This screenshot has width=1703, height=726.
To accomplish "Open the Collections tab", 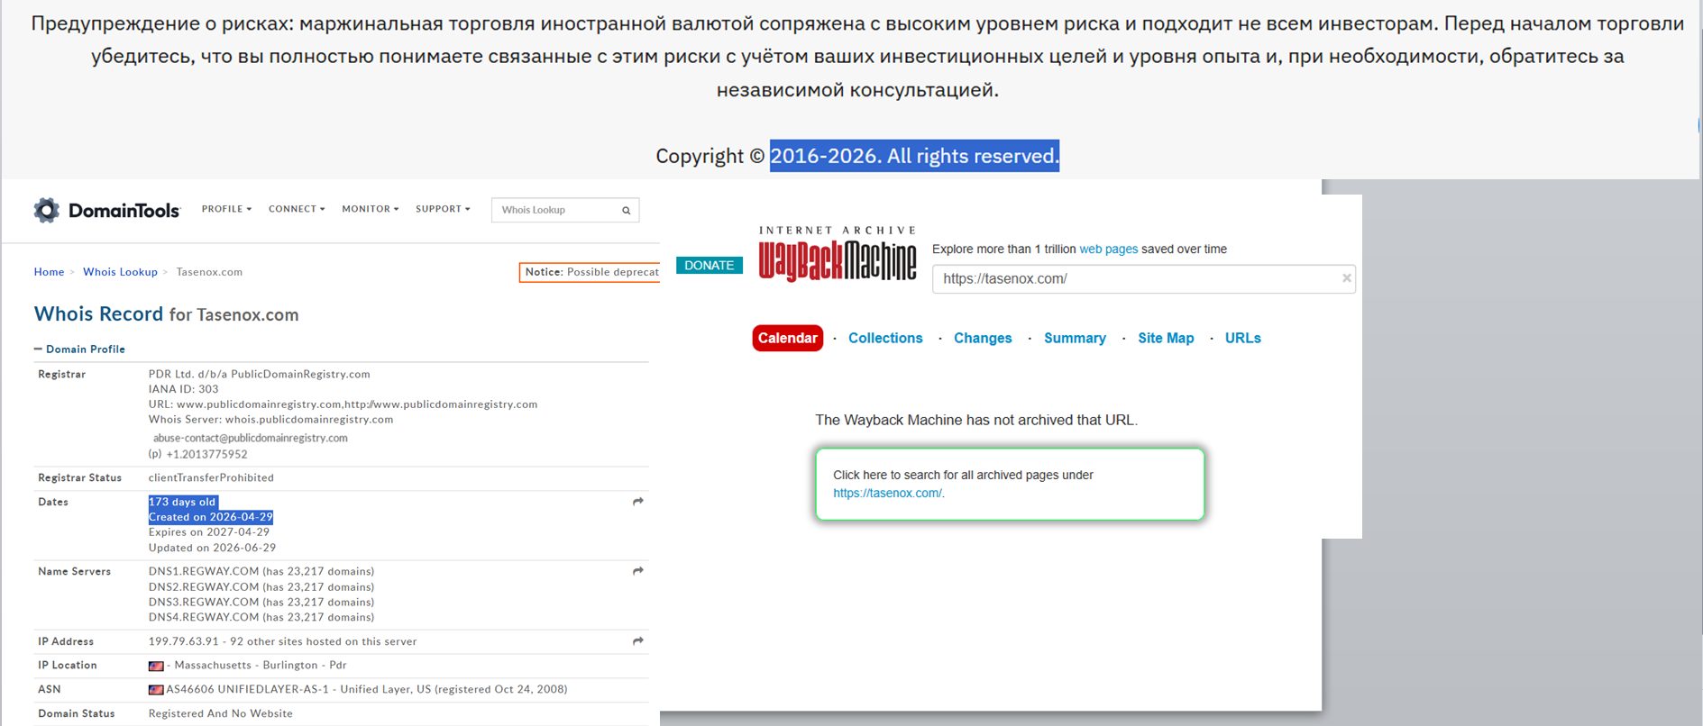I will [885, 338].
